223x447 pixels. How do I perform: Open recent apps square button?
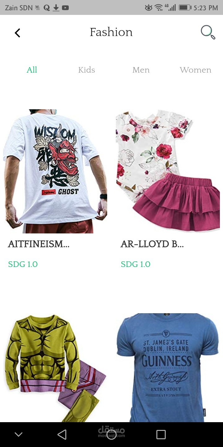(x=161, y=434)
